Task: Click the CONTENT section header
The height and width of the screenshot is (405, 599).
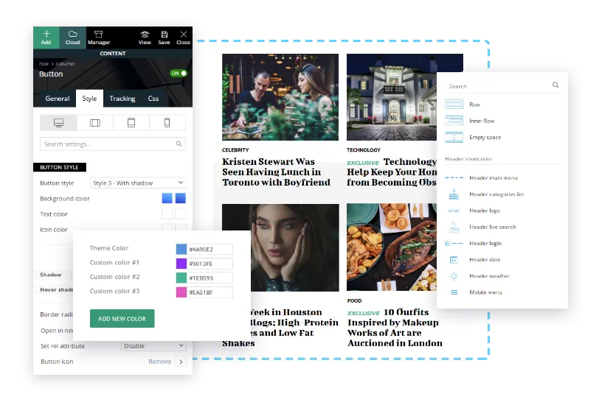Action: pyautogui.click(x=113, y=54)
